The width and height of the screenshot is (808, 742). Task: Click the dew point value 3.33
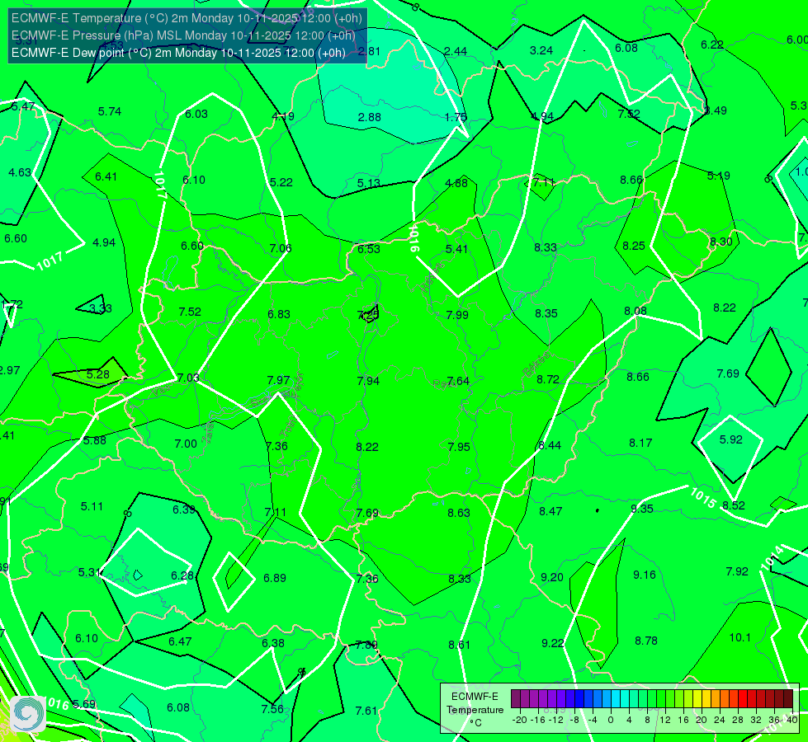click(x=101, y=308)
